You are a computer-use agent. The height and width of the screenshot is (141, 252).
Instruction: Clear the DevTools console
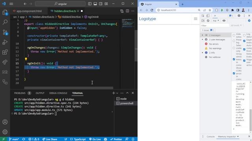point(208,21)
